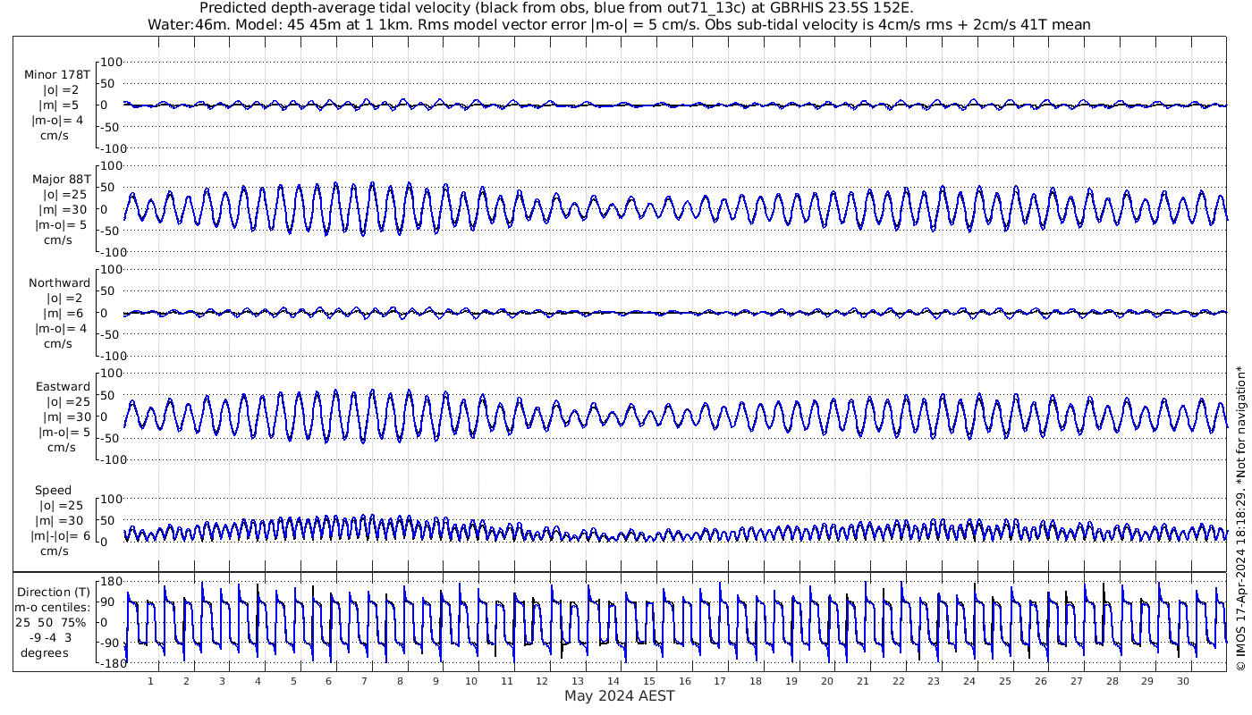Click the 'Eastward' panel label
This screenshot has width=1252, height=715.
click(x=63, y=387)
